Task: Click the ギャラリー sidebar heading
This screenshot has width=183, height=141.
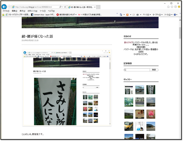Action: tap(128, 80)
